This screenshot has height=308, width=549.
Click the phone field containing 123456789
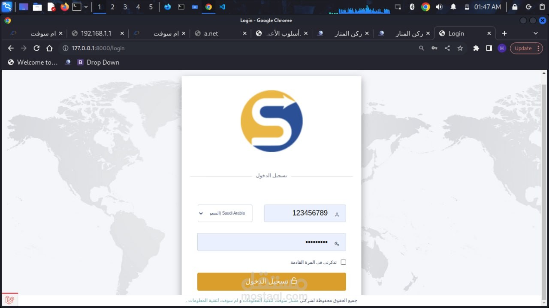pos(305,213)
